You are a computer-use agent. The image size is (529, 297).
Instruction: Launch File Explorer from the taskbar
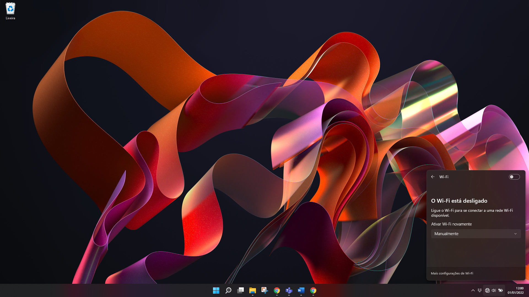tap(252, 290)
